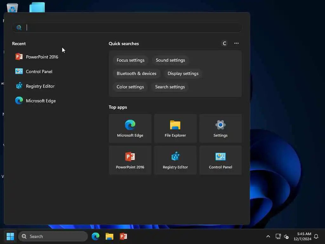Viewport: 325px width, 244px height.
Task: Open Microsoft Edge from Recent list
Action: pos(36,101)
